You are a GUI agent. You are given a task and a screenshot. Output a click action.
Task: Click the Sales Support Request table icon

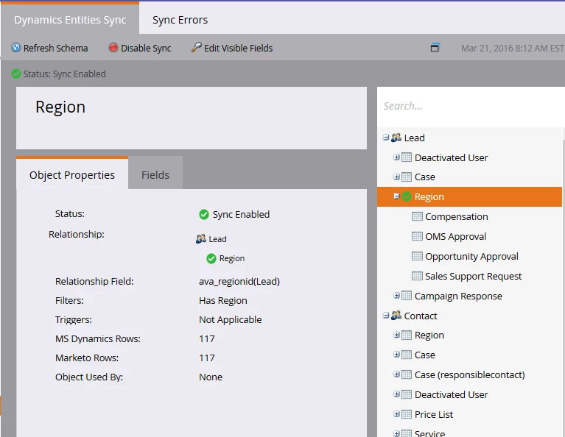tap(417, 276)
